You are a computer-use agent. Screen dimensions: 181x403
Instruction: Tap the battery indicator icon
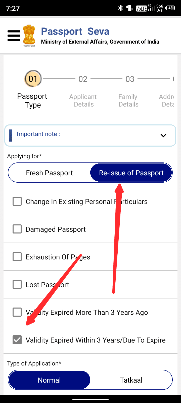point(170,8)
